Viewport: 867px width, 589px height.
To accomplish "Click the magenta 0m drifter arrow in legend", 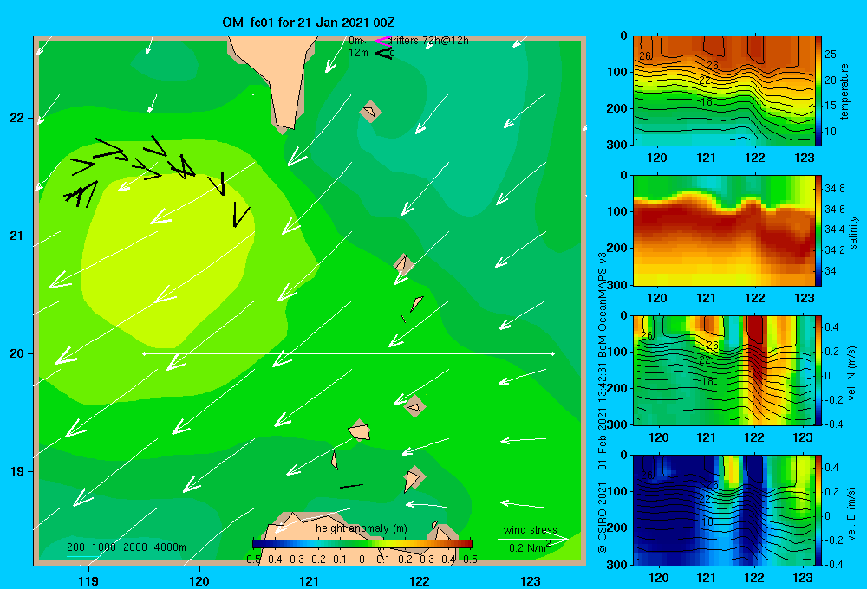I will pos(383,41).
